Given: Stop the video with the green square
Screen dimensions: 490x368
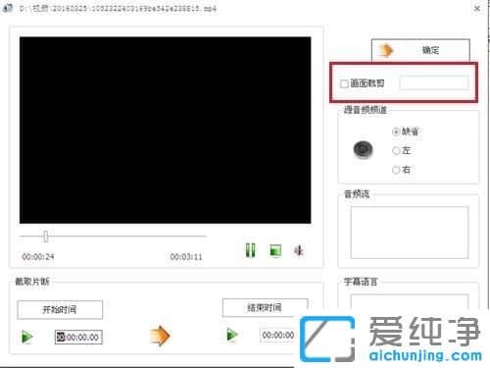Looking at the screenshot, I should (x=275, y=250).
